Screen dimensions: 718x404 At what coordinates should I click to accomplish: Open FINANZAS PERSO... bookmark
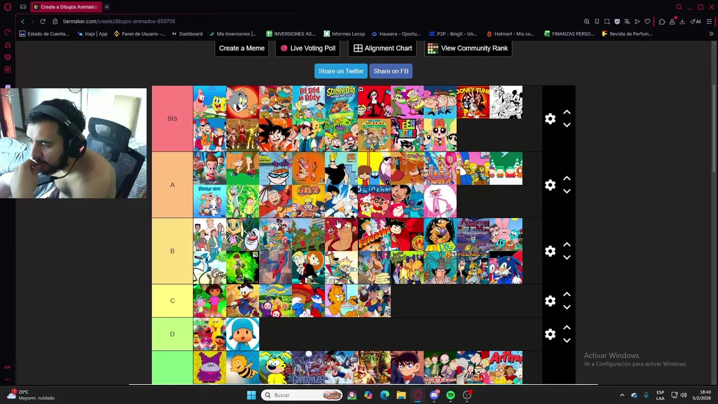[x=569, y=34]
